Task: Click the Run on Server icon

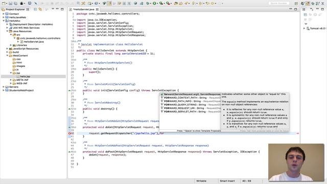Action: click(161, 4)
